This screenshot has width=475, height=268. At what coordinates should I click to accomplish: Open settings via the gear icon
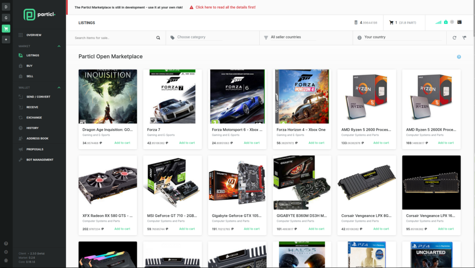click(6, 252)
